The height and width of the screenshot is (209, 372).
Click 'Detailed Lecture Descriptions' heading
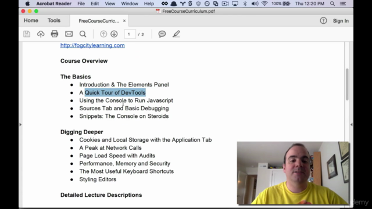[x=101, y=195]
